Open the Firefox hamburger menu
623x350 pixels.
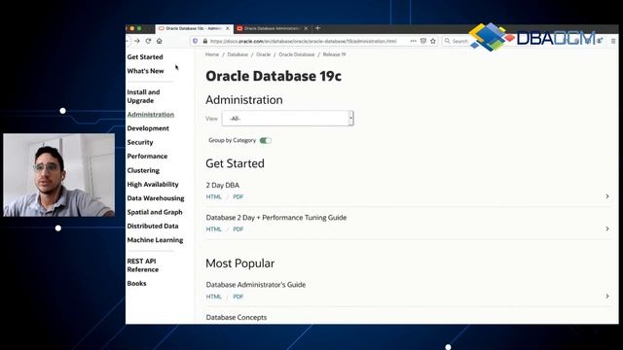[x=613, y=41]
